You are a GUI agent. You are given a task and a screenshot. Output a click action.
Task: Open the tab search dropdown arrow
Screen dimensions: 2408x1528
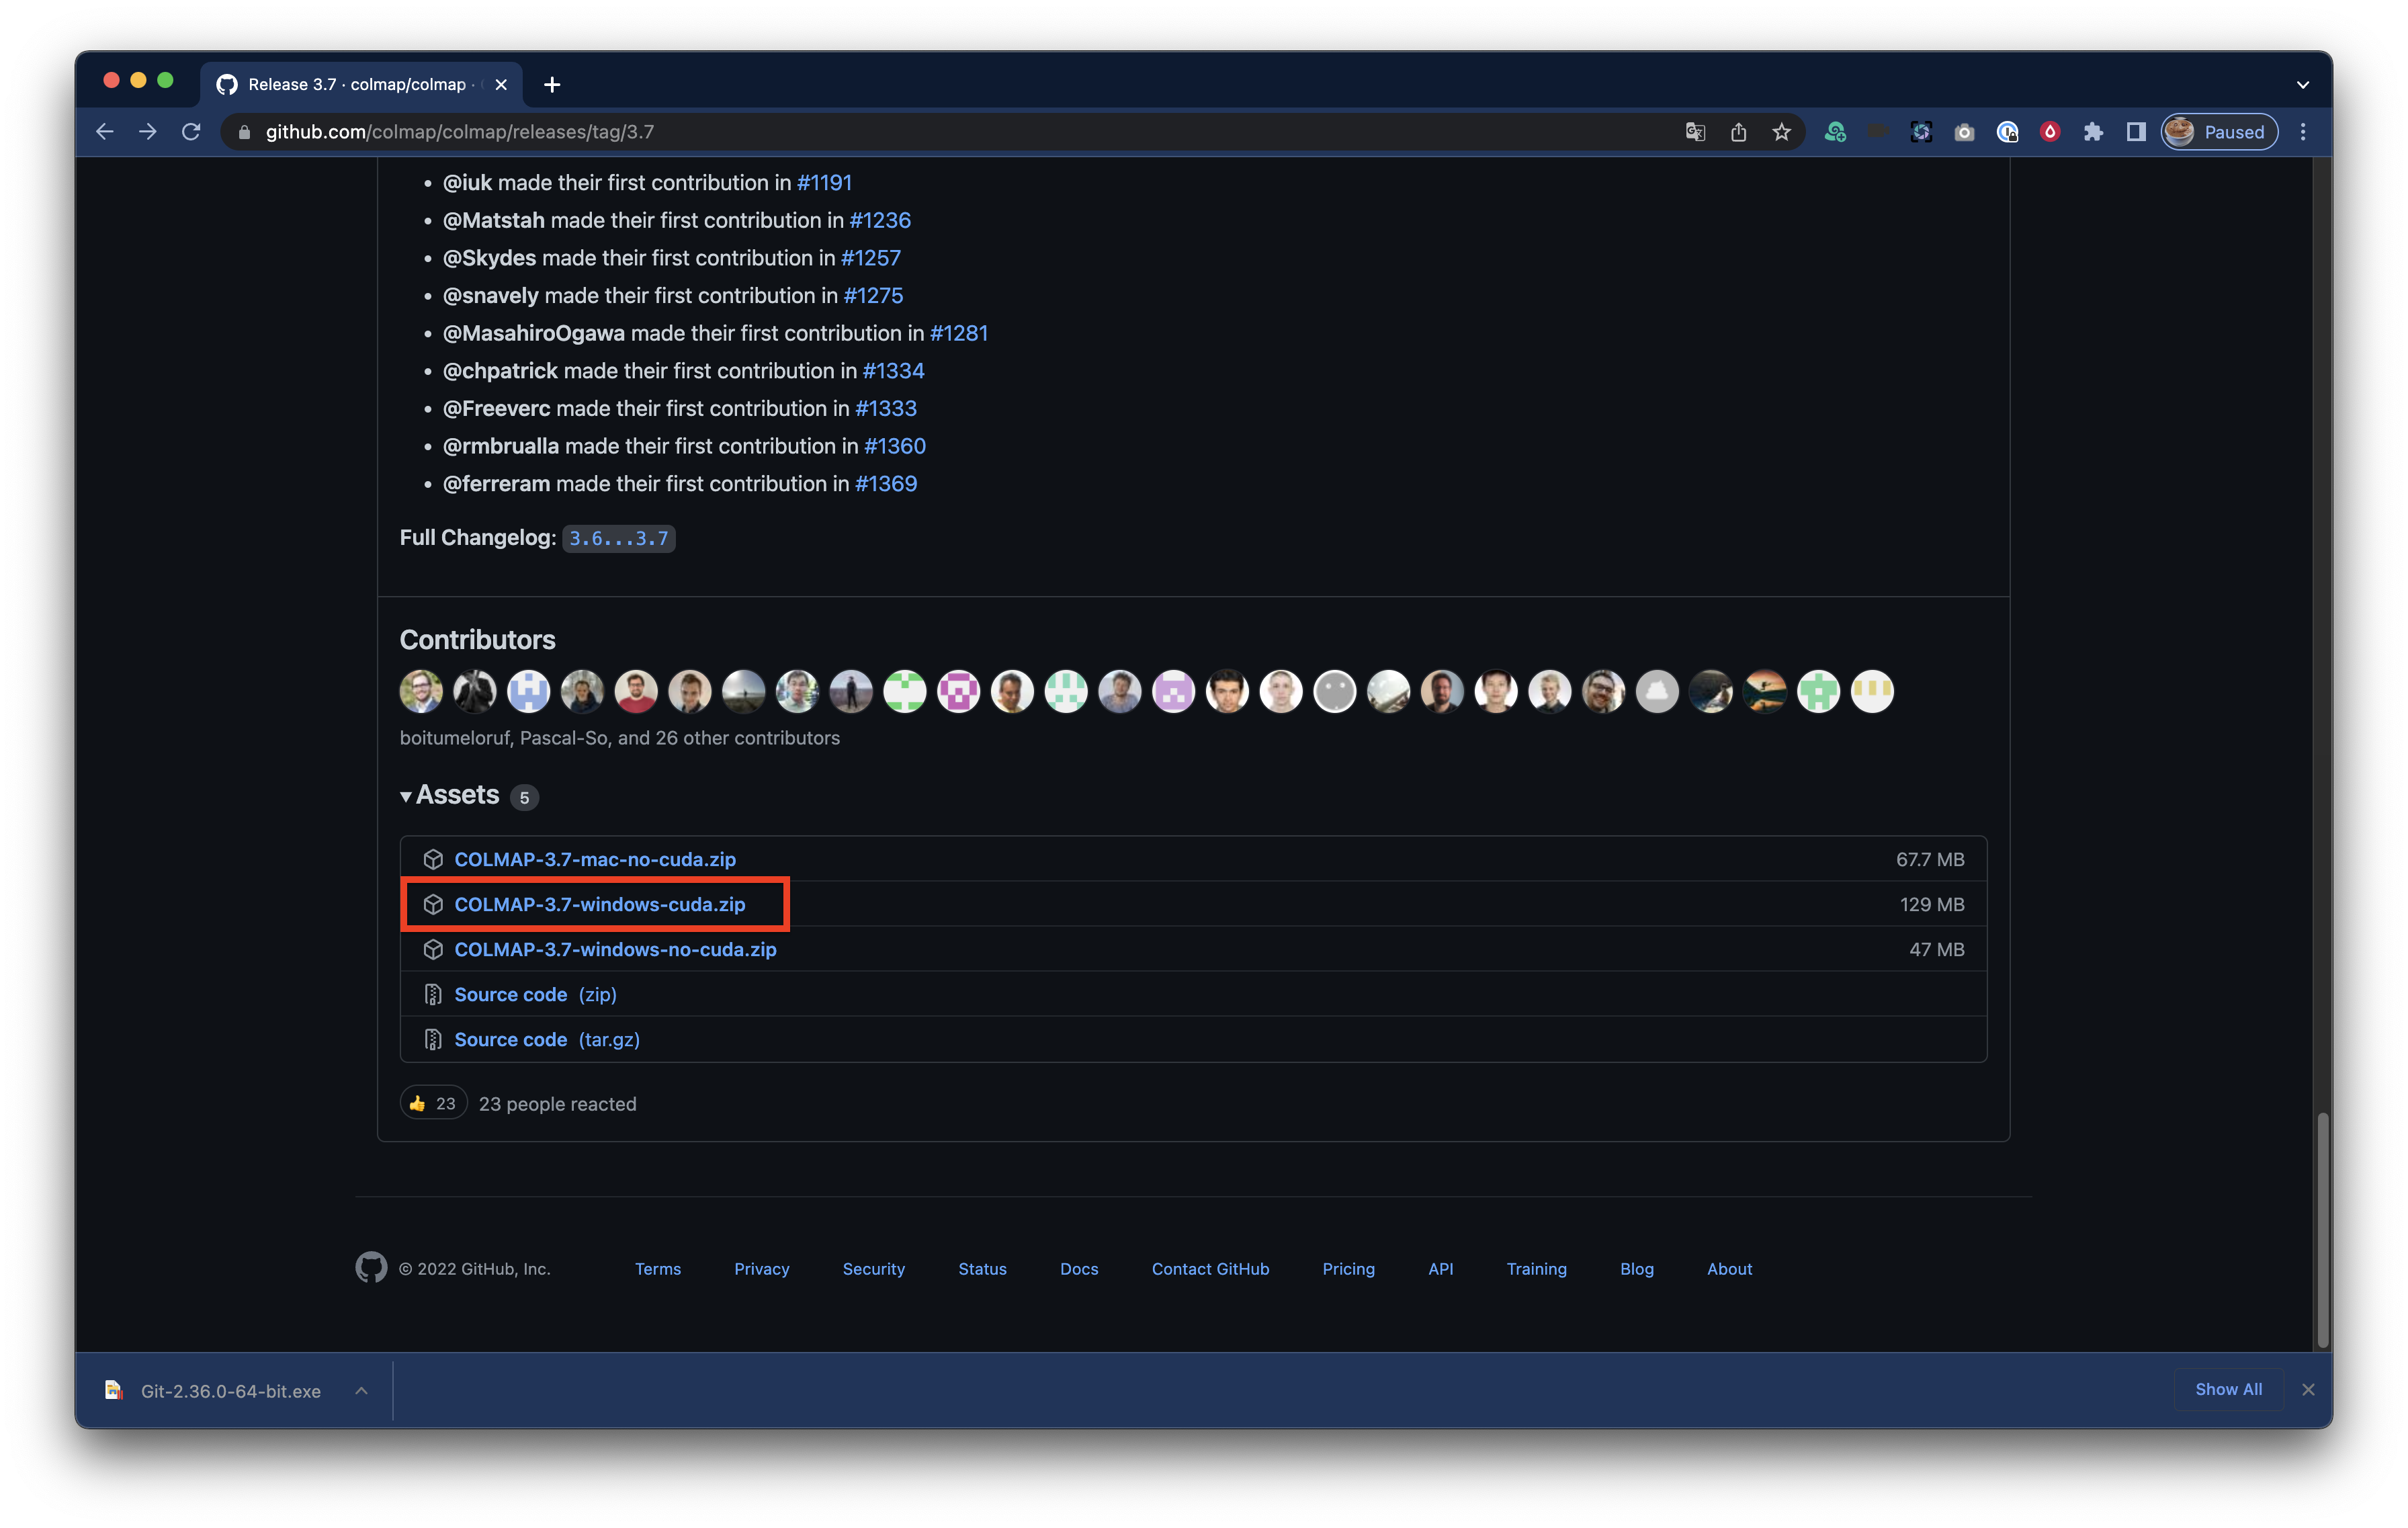[2302, 85]
